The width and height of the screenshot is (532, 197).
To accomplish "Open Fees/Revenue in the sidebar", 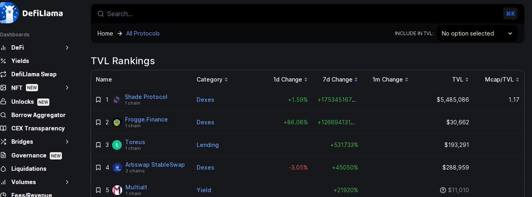I will click(x=31, y=194).
